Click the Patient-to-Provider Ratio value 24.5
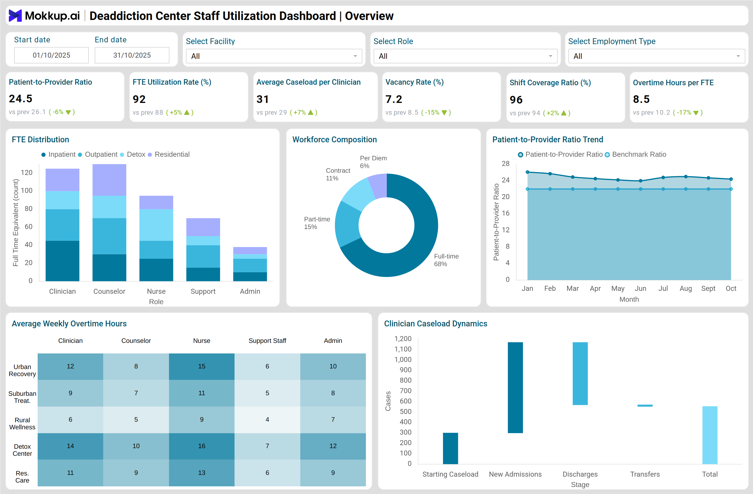The height and width of the screenshot is (494, 753). click(21, 99)
